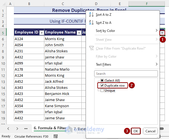Click the select-all corner of the worksheet
The image size is (169, 139).
(x=4, y=4)
